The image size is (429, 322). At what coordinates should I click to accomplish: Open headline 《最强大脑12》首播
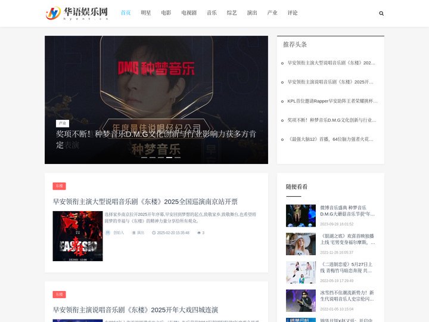(x=330, y=139)
